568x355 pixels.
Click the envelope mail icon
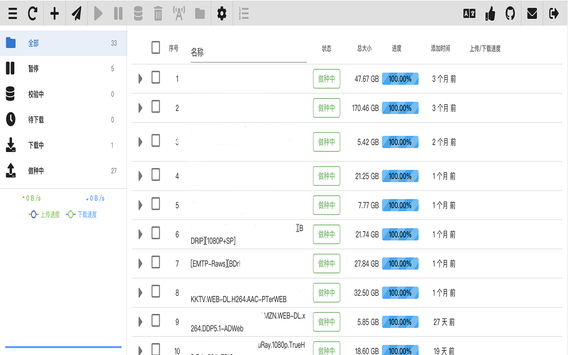[532, 13]
